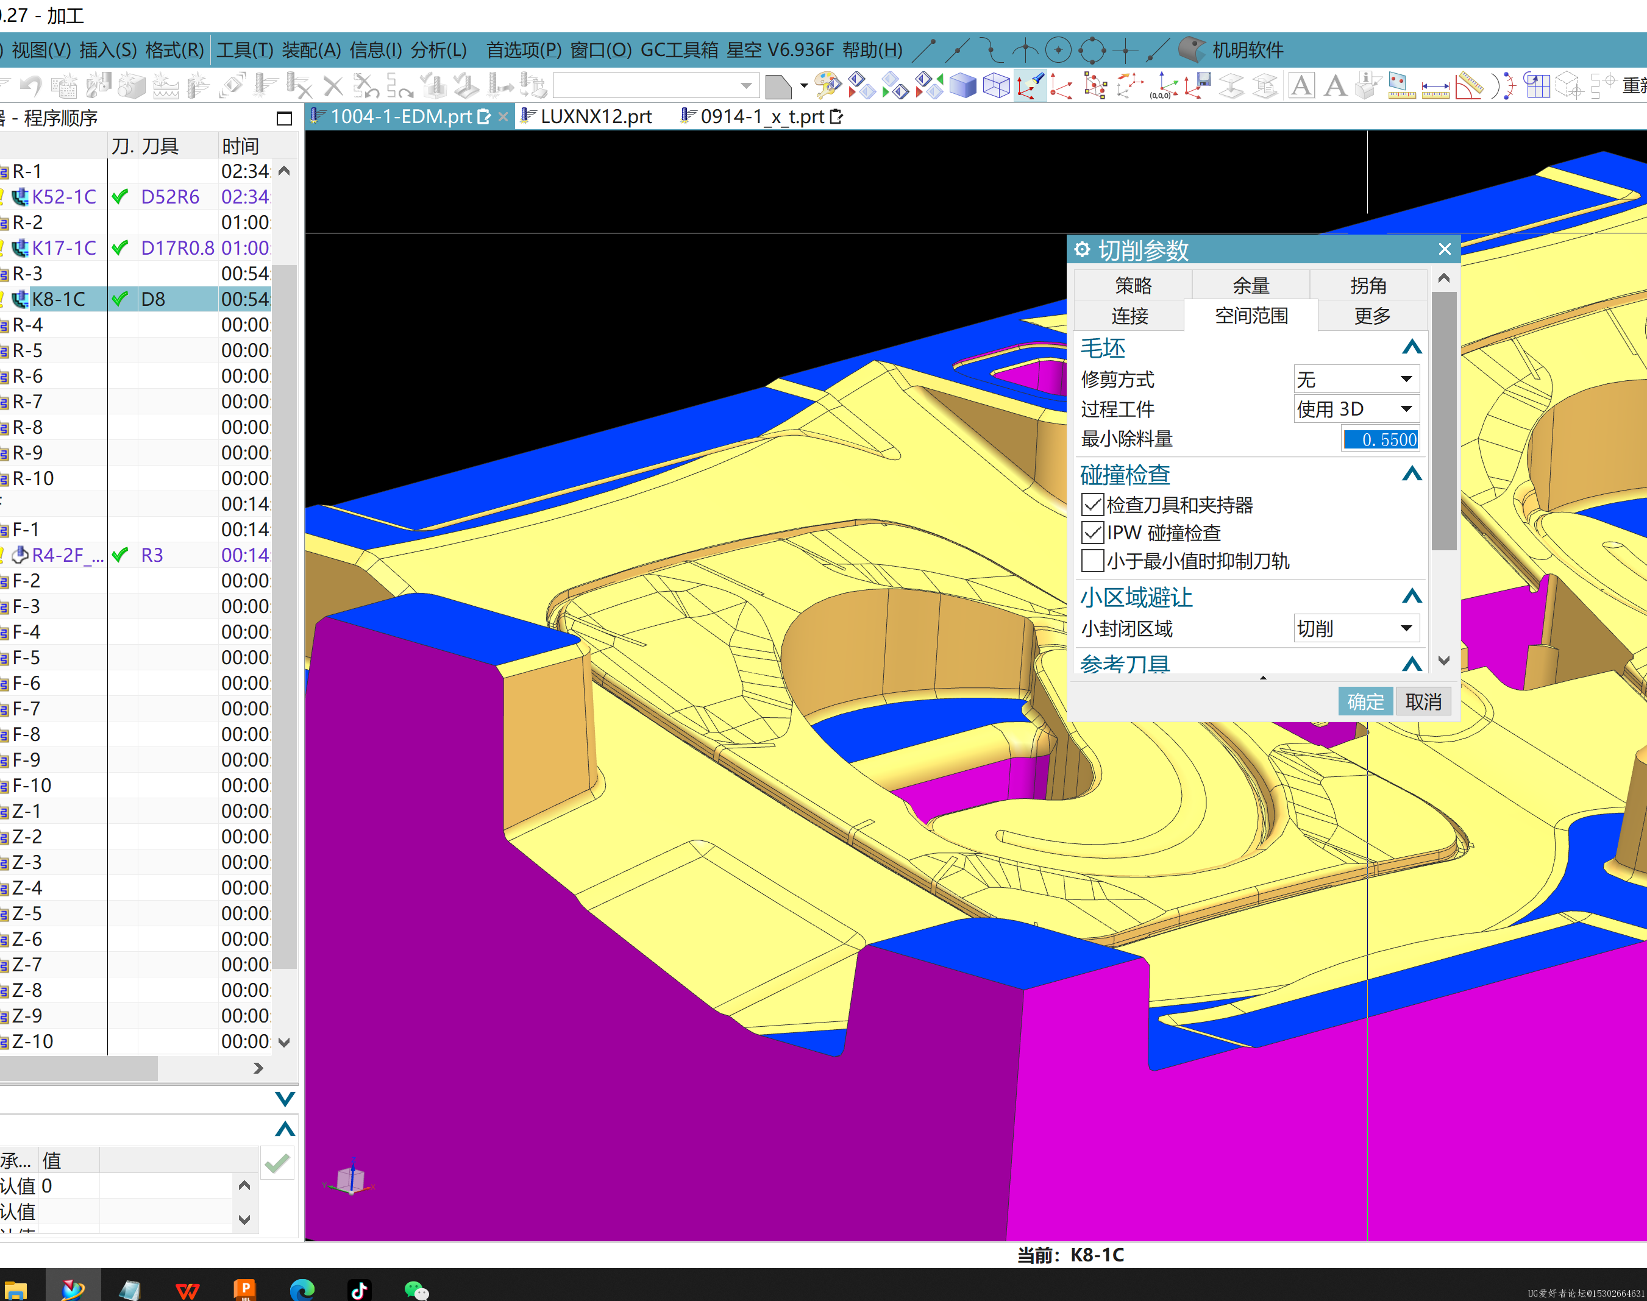The image size is (1647, 1301).
Task: Click the object information cube icon
Action: click(x=1368, y=85)
